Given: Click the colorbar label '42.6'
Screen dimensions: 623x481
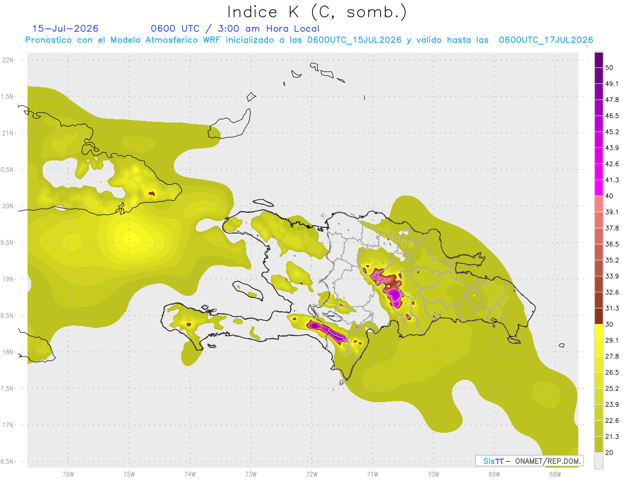Looking at the screenshot, I should tap(613, 164).
